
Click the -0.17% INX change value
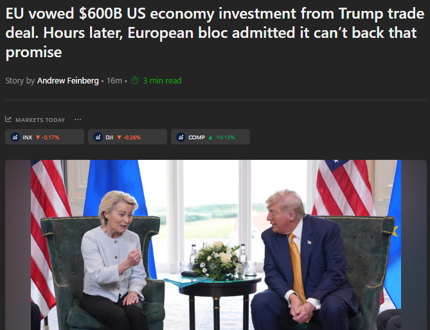tap(51, 137)
